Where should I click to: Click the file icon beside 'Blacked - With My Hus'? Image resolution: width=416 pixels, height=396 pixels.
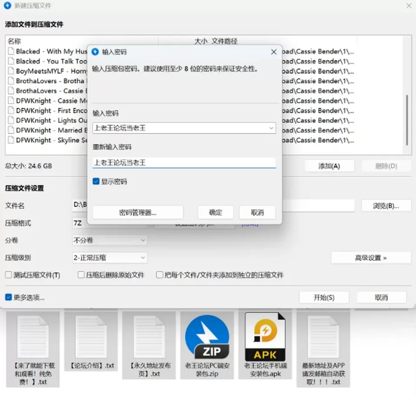(x=11, y=51)
